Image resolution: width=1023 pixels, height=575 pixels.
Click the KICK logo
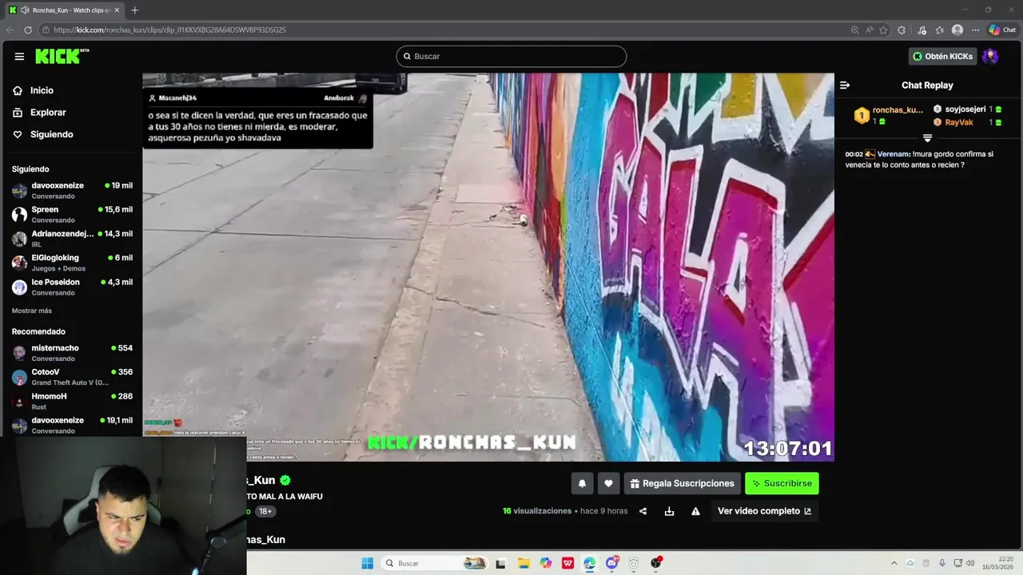click(62, 56)
